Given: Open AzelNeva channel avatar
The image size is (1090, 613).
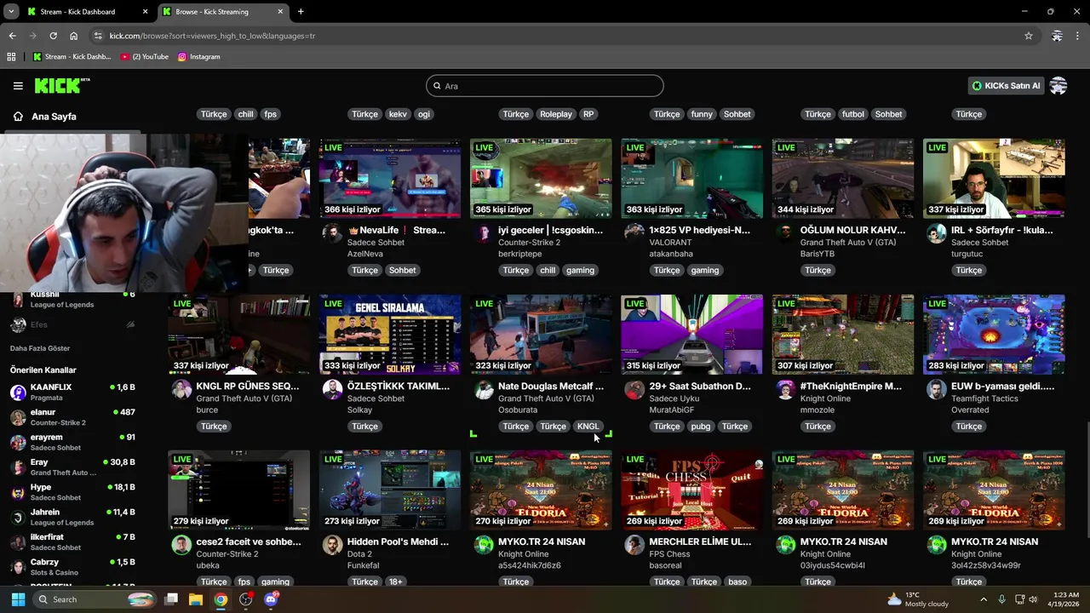Looking at the screenshot, I should (x=333, y=233).
